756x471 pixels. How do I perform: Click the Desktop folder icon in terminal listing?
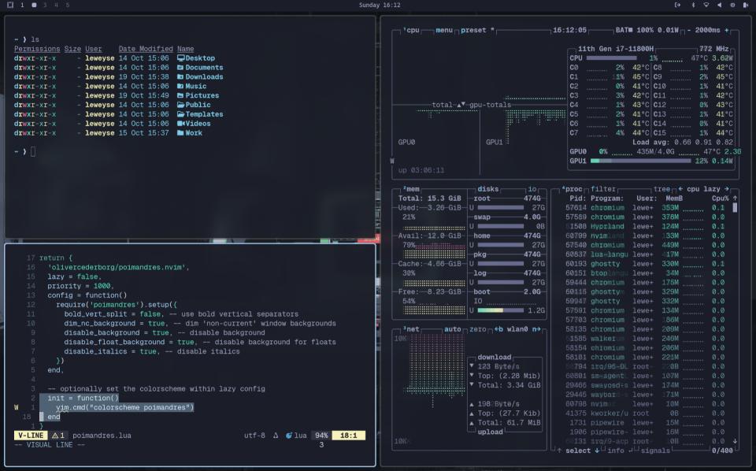[x=183, y=57]
